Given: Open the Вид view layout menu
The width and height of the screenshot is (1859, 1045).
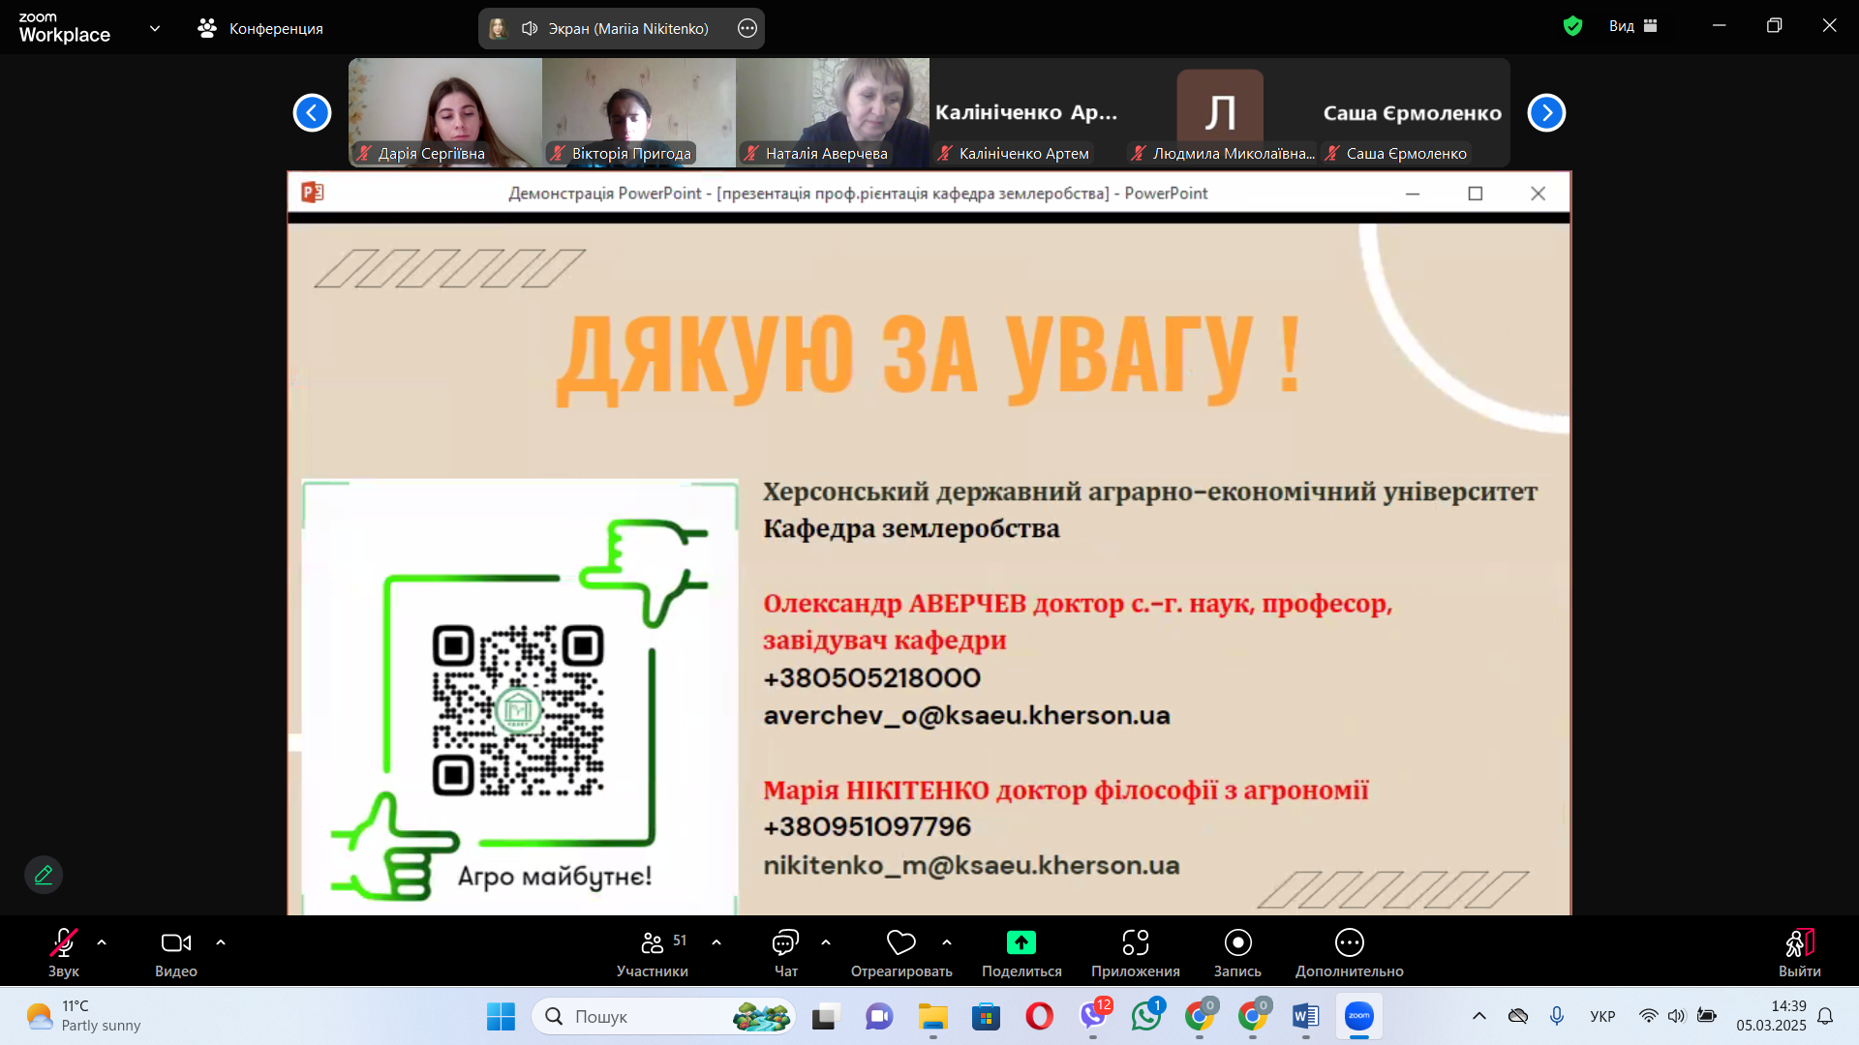Looking at the screenshot, I should click(1633, 26).
